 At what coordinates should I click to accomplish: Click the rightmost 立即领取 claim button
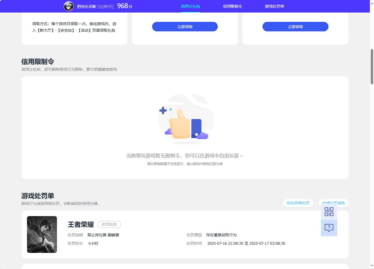tap(295, 26)
